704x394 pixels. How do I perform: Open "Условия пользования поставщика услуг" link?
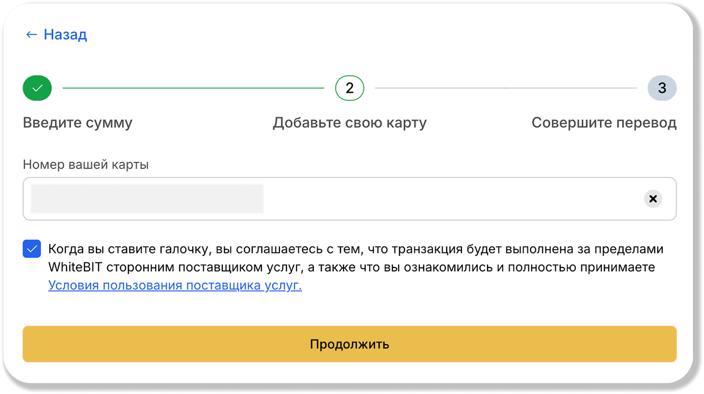pyautogui.click(x=175, y=285)
